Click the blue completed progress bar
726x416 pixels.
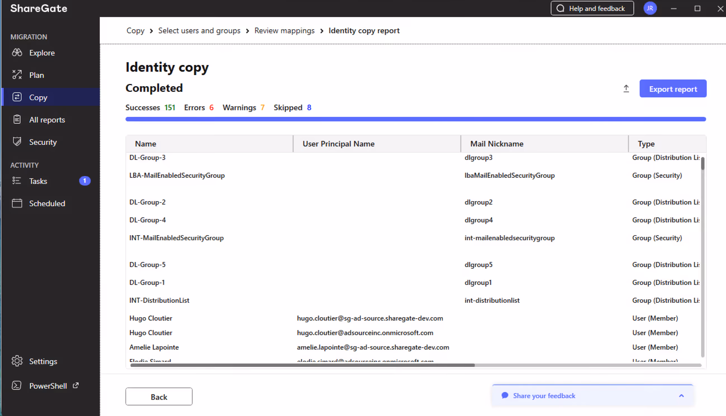tap(416, 119)
